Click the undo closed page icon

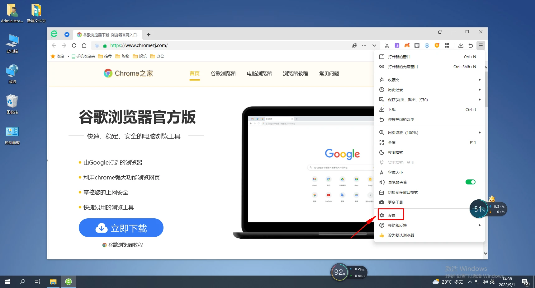point(471,45)
